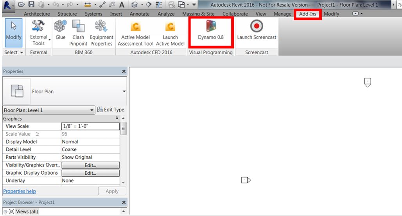Click the Display Model Normal value

[x=90, y=142]
